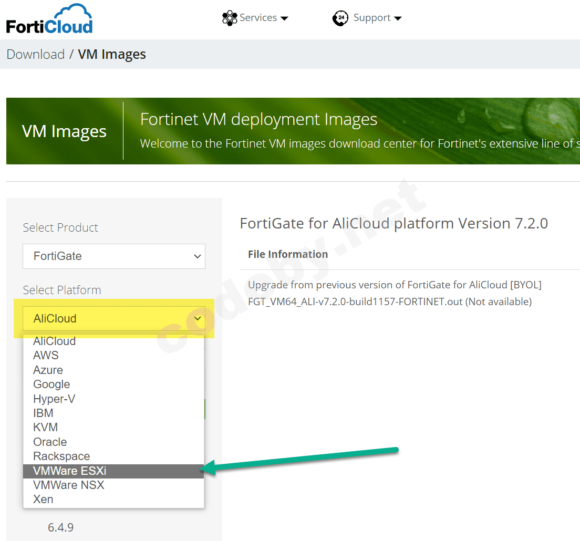Pick the Hyper-V platform option
Image resolution: width=580 pixels, height=541 pixels.
tap(54, 399)
